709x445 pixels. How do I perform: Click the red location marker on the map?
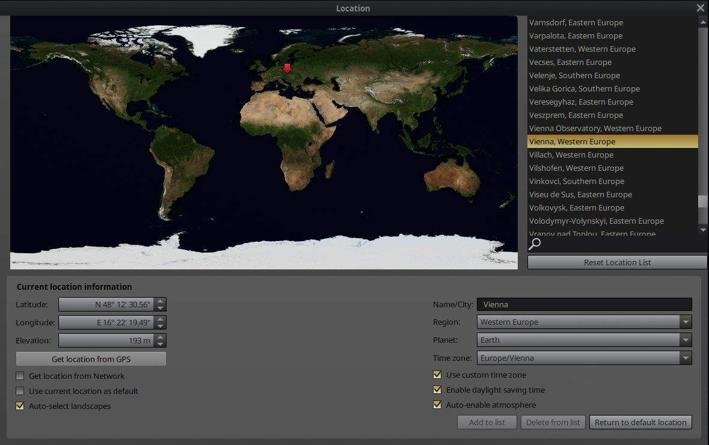(287, 69)
